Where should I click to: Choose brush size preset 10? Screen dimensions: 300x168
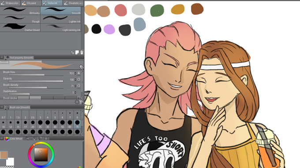tap(3, 124)
